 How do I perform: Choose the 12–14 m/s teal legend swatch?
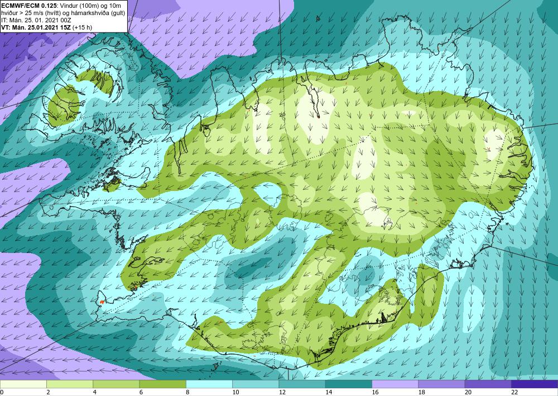tap(302, 384)
